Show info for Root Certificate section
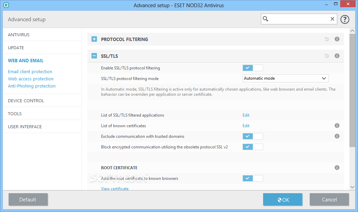Image resolution: width=358 pixels, height=212 pixels. point(337,168)
